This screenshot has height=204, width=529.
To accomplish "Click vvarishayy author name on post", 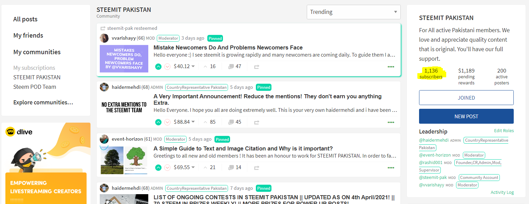I will (124, 38).
